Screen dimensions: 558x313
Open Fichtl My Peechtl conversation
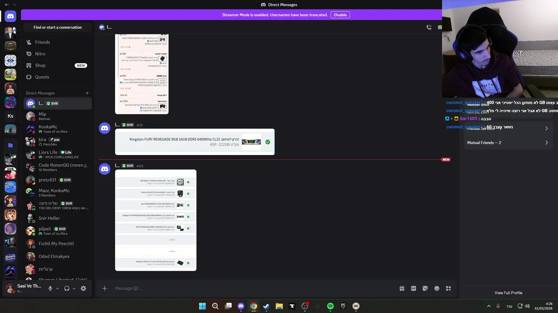(58, 243)
